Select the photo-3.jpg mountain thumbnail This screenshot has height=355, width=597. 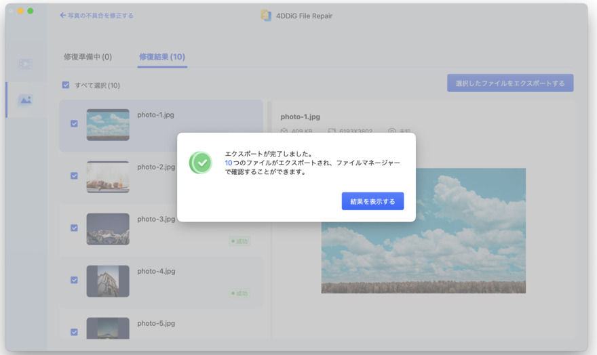point(108,229)
